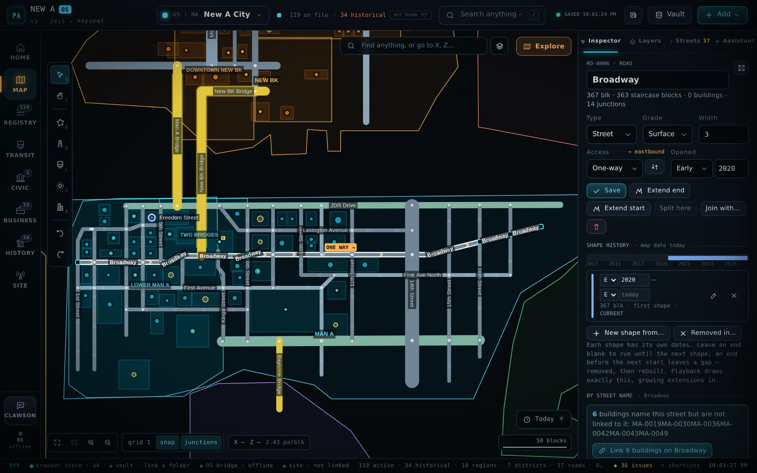Zoom in on the map
Viewport: 757px width, 473px height.
click(91, 442)
